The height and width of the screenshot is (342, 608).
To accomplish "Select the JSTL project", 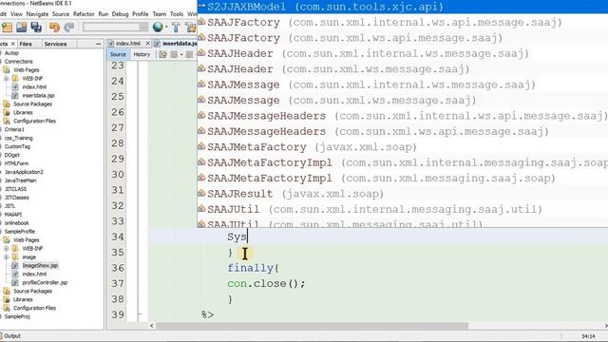I will point(10,206).
